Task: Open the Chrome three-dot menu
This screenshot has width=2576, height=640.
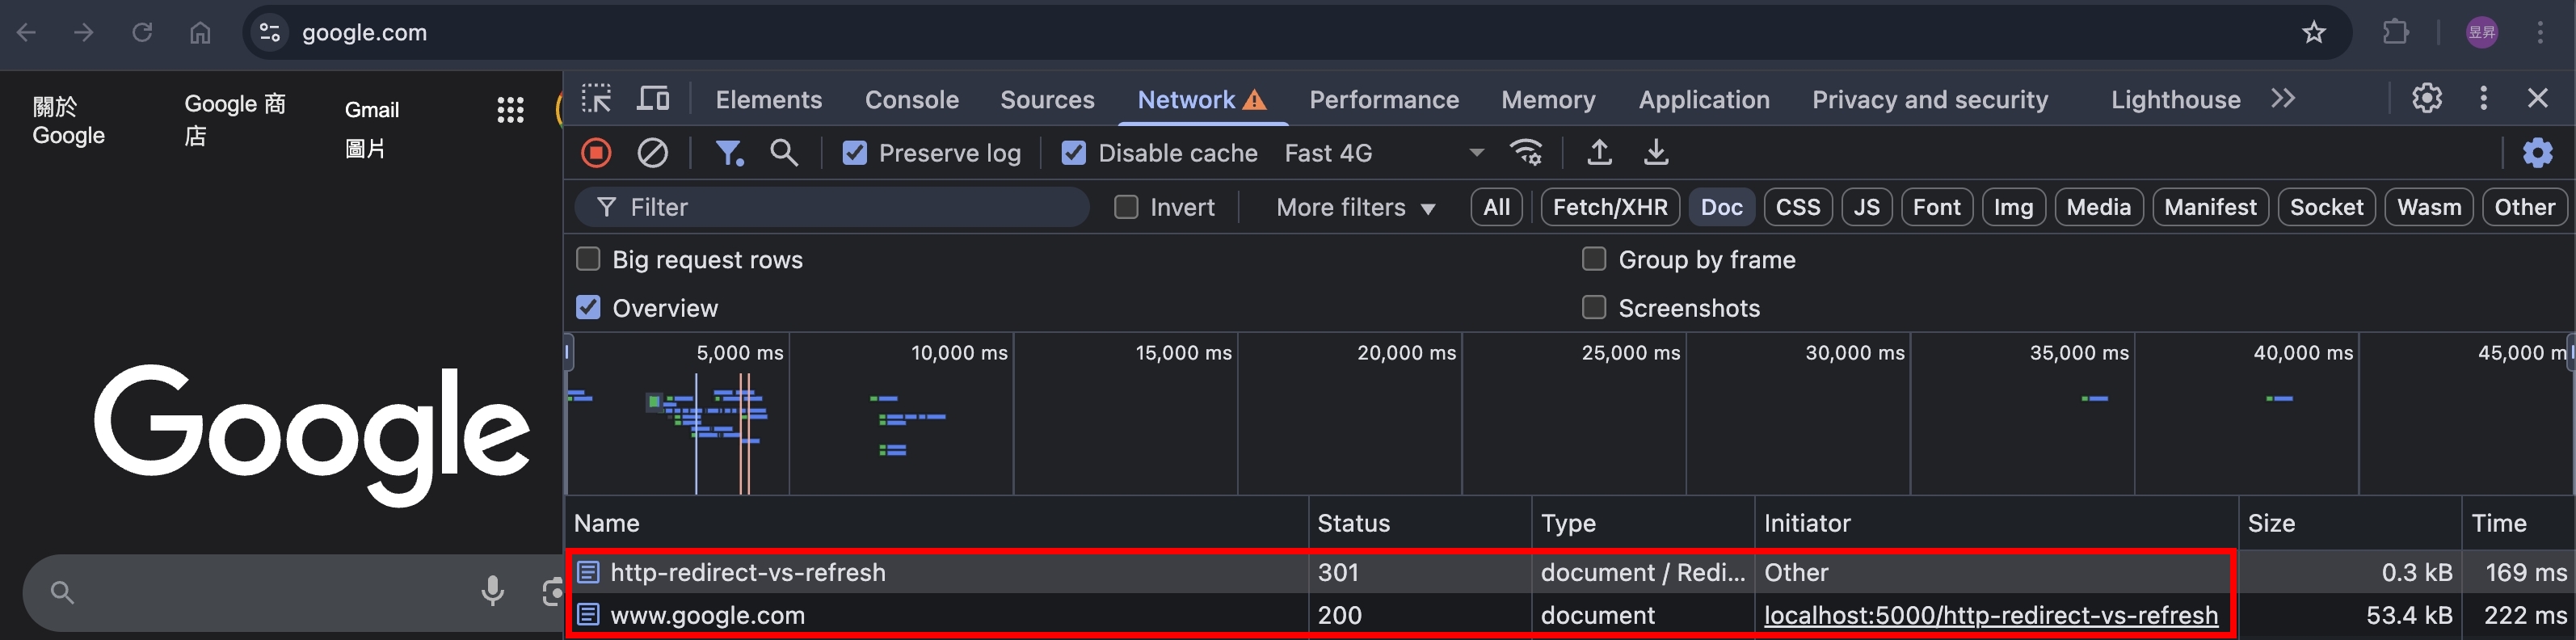Action: 2540,33
